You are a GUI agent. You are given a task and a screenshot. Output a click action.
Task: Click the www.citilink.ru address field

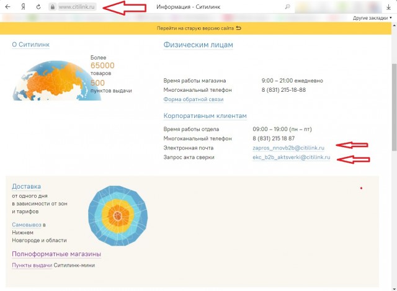point(77,7)
